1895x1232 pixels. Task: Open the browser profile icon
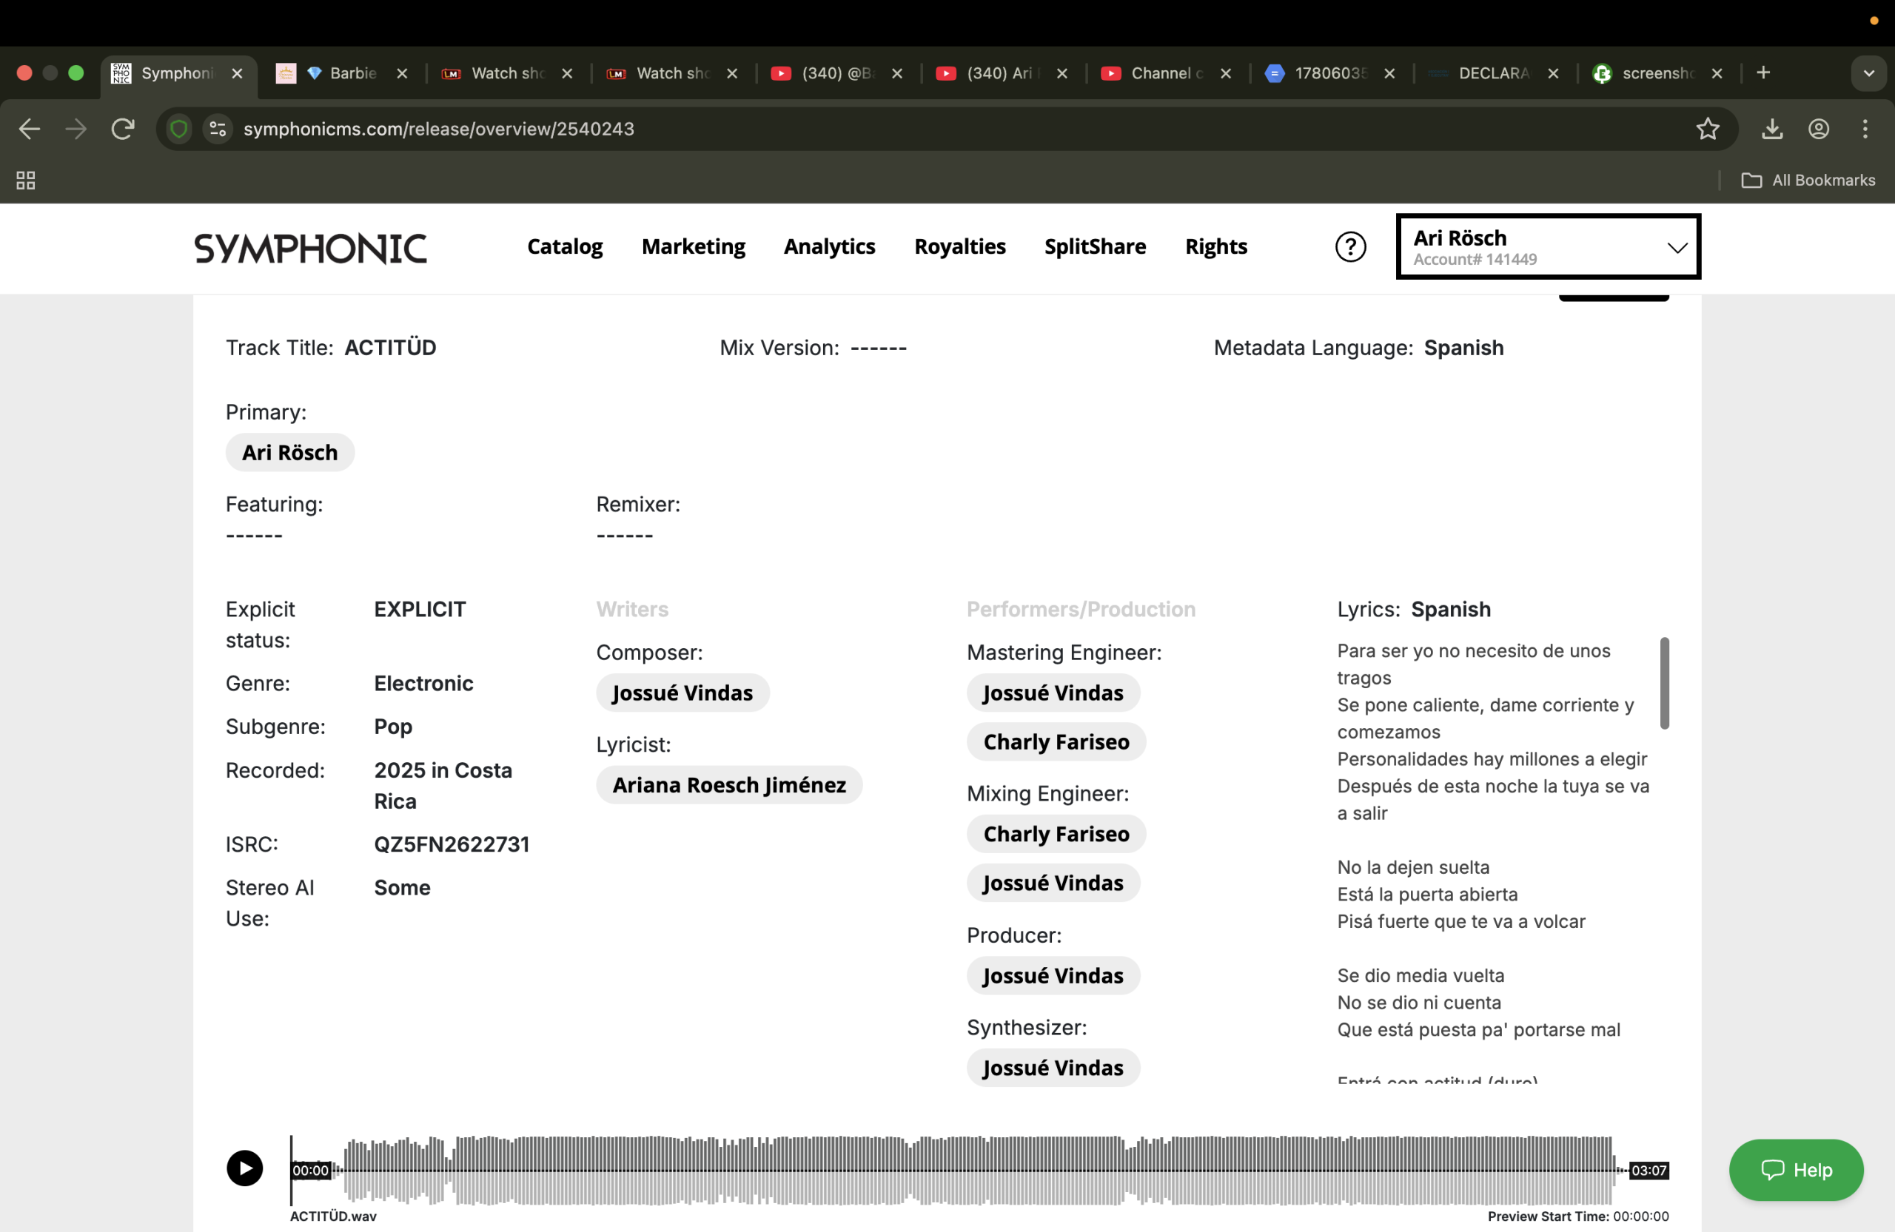coord(1819,129)
